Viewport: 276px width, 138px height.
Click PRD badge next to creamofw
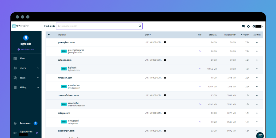64,104
